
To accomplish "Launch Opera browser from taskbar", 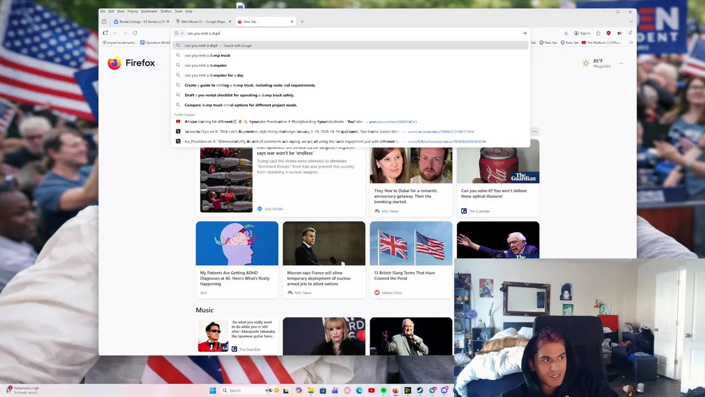I will pyautogui.click(x=348, y=390).
